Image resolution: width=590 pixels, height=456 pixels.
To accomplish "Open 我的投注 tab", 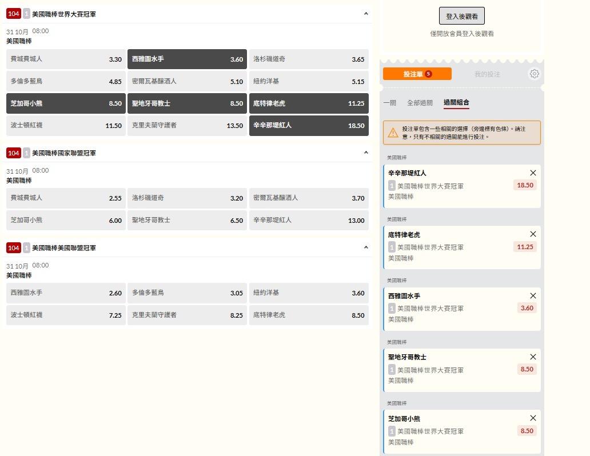I will (487, 74).
